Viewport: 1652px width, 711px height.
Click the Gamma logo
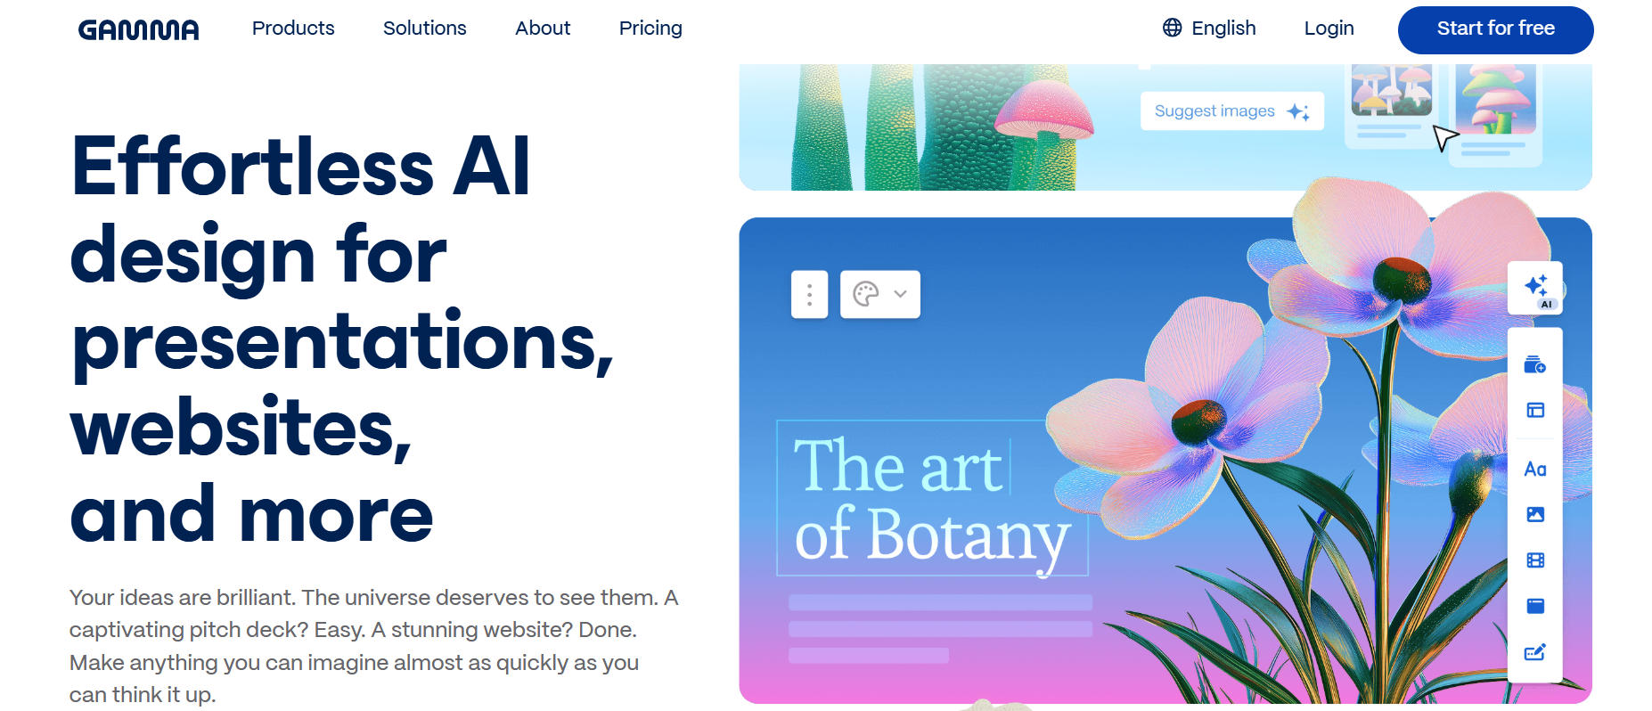139,29
